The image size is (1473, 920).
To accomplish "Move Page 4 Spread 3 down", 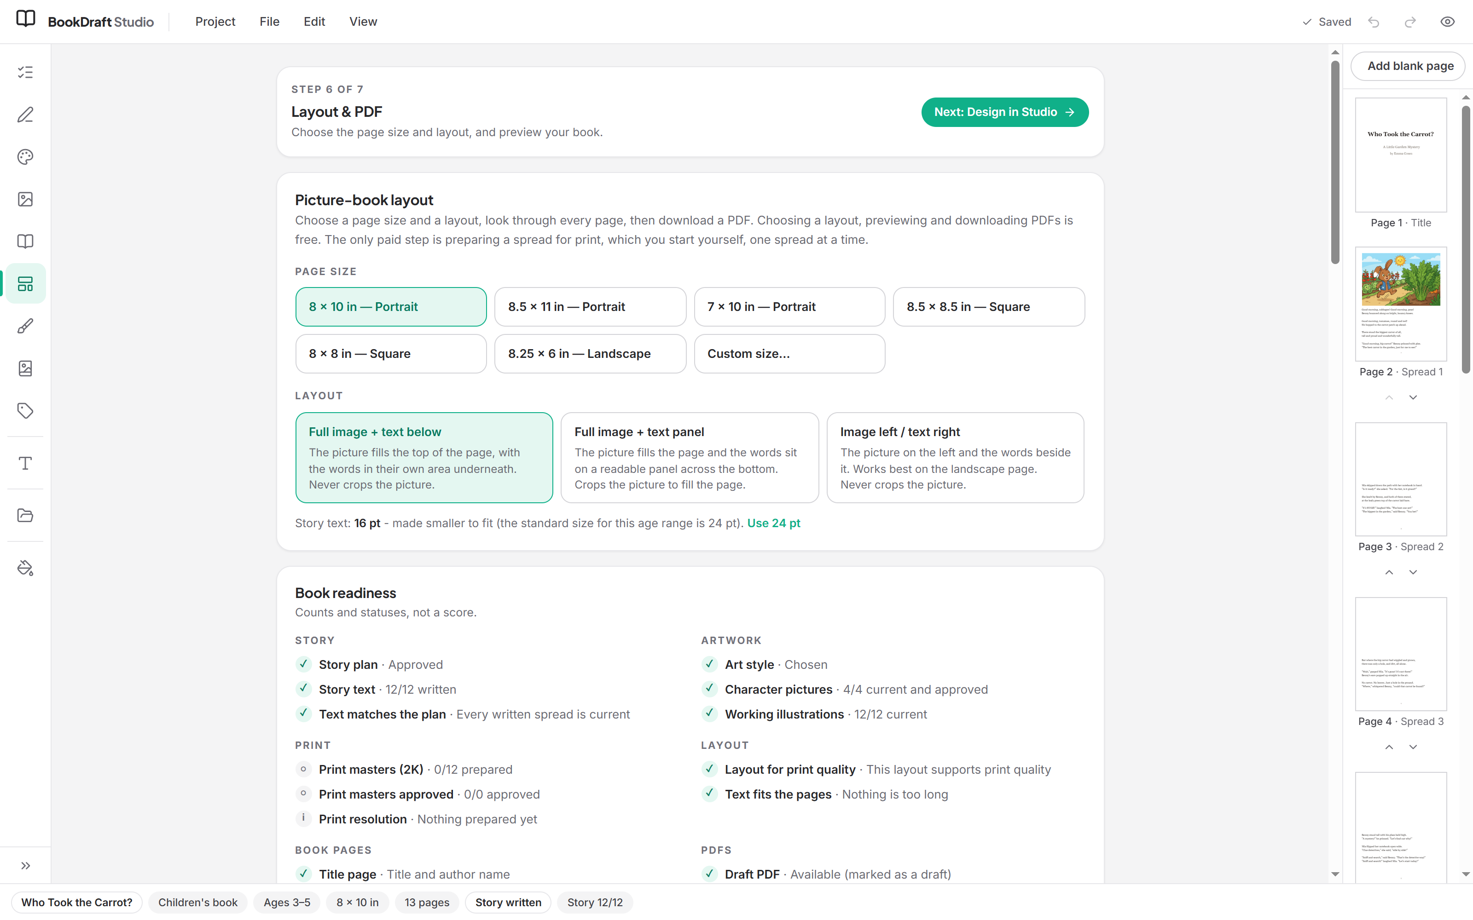I will pos(1413,747).
